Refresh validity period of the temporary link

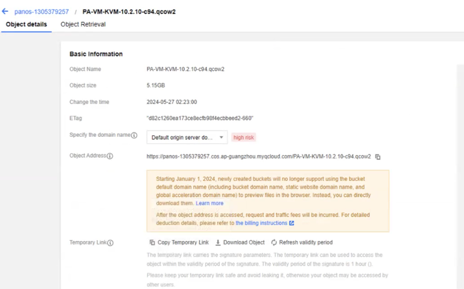302,243
